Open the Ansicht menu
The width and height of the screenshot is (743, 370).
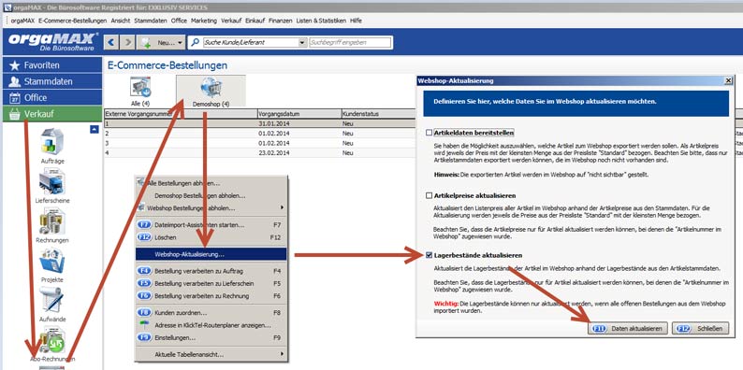point(121,21)
